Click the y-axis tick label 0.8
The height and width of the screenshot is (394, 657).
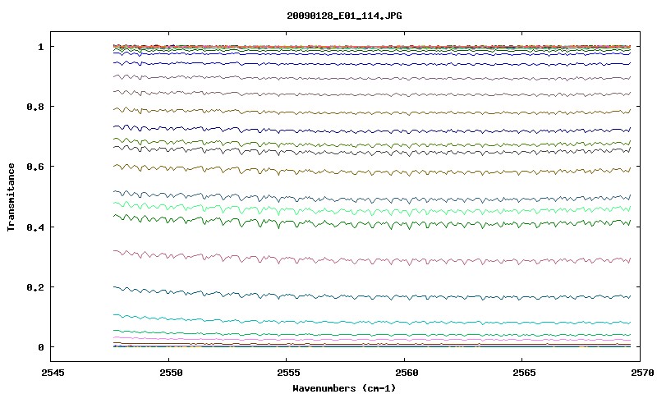(35, 107)
